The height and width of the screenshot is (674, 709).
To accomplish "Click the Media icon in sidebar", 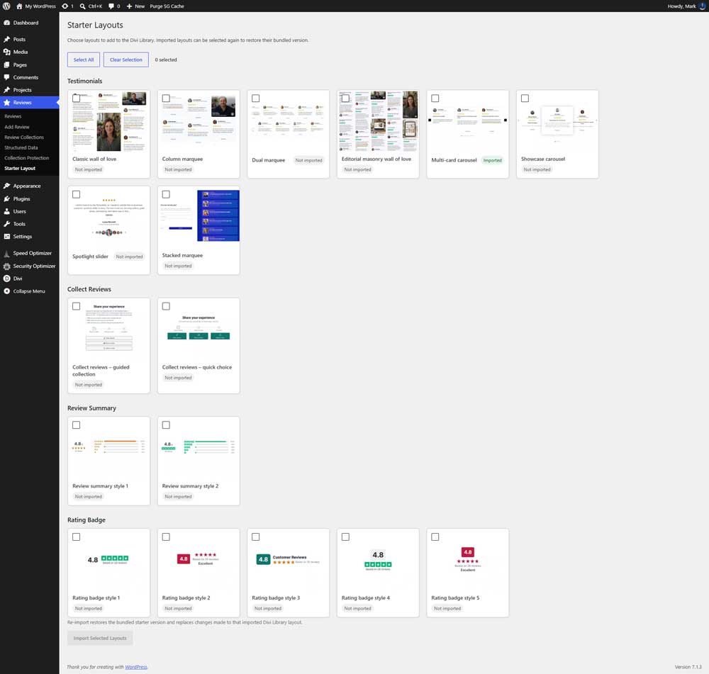I will pos(7,52).
